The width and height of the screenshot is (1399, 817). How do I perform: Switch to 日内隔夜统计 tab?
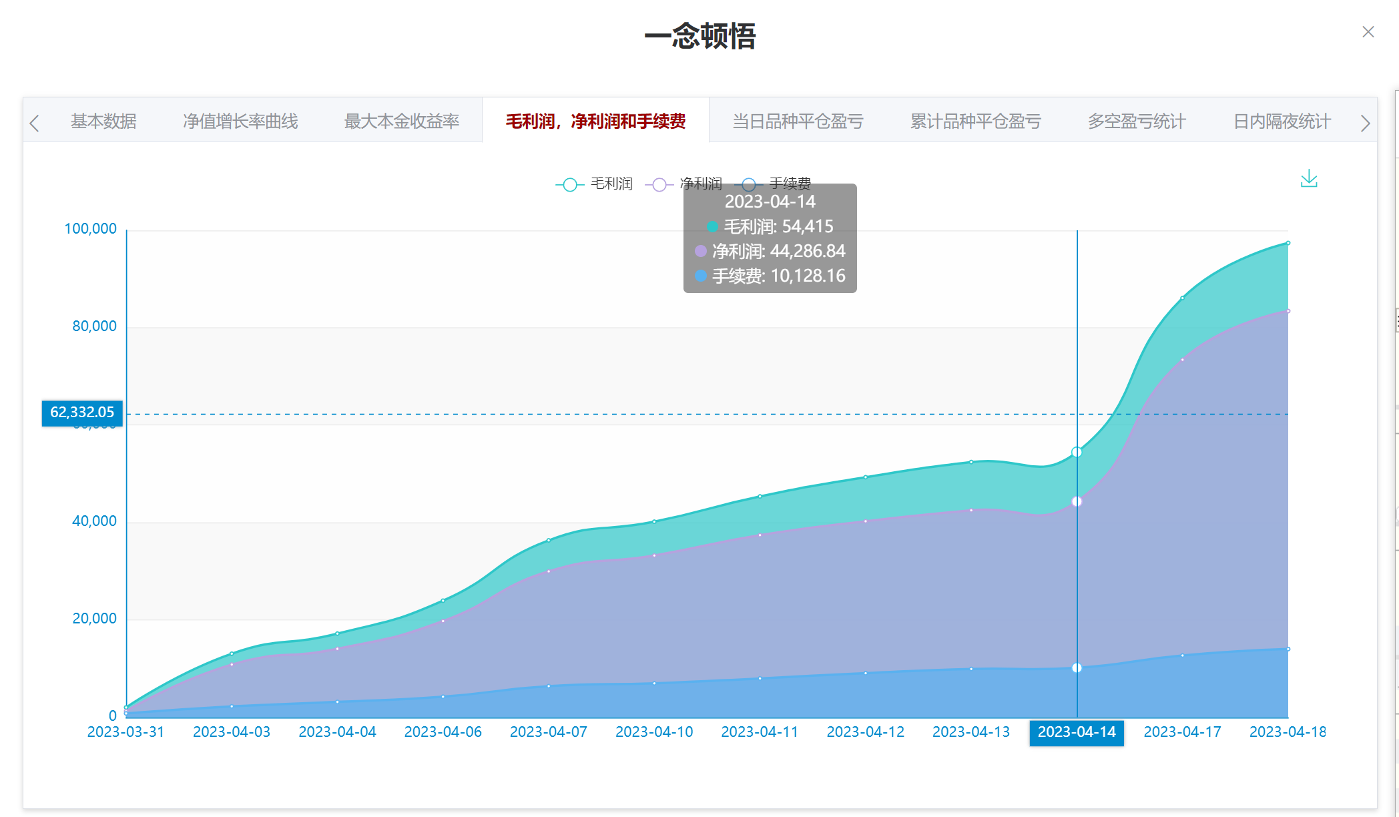pos(1282,121)
